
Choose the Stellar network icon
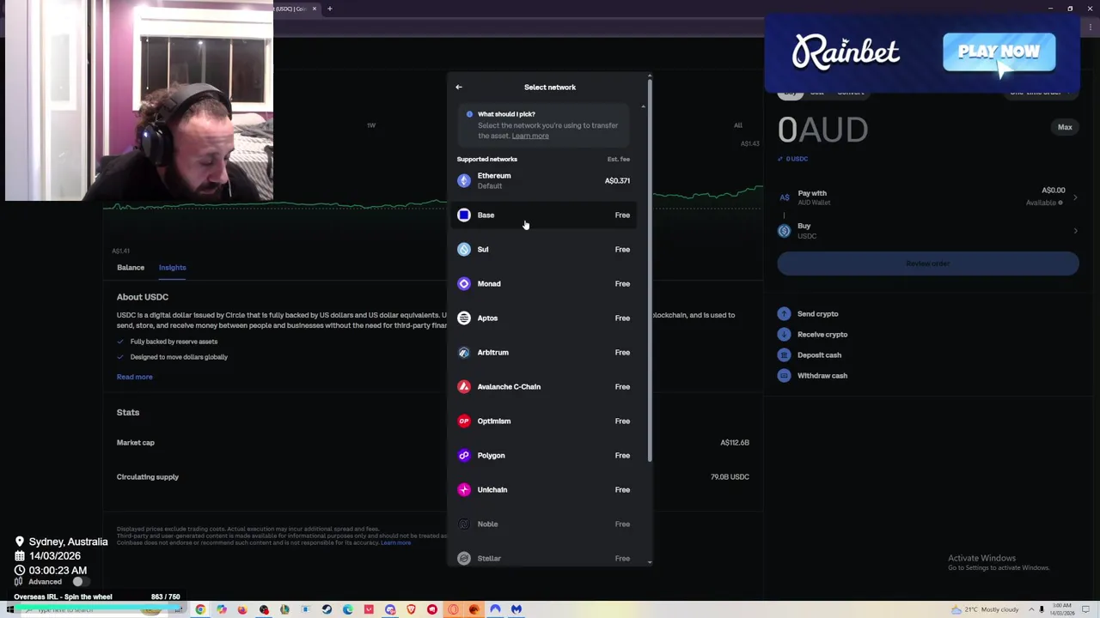click(464, 558)
